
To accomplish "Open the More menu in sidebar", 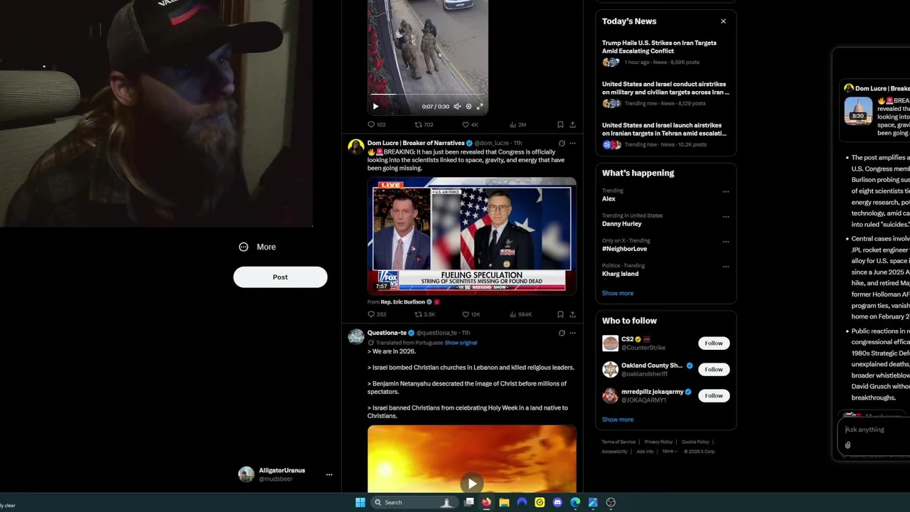I will [x=257, y=247].
